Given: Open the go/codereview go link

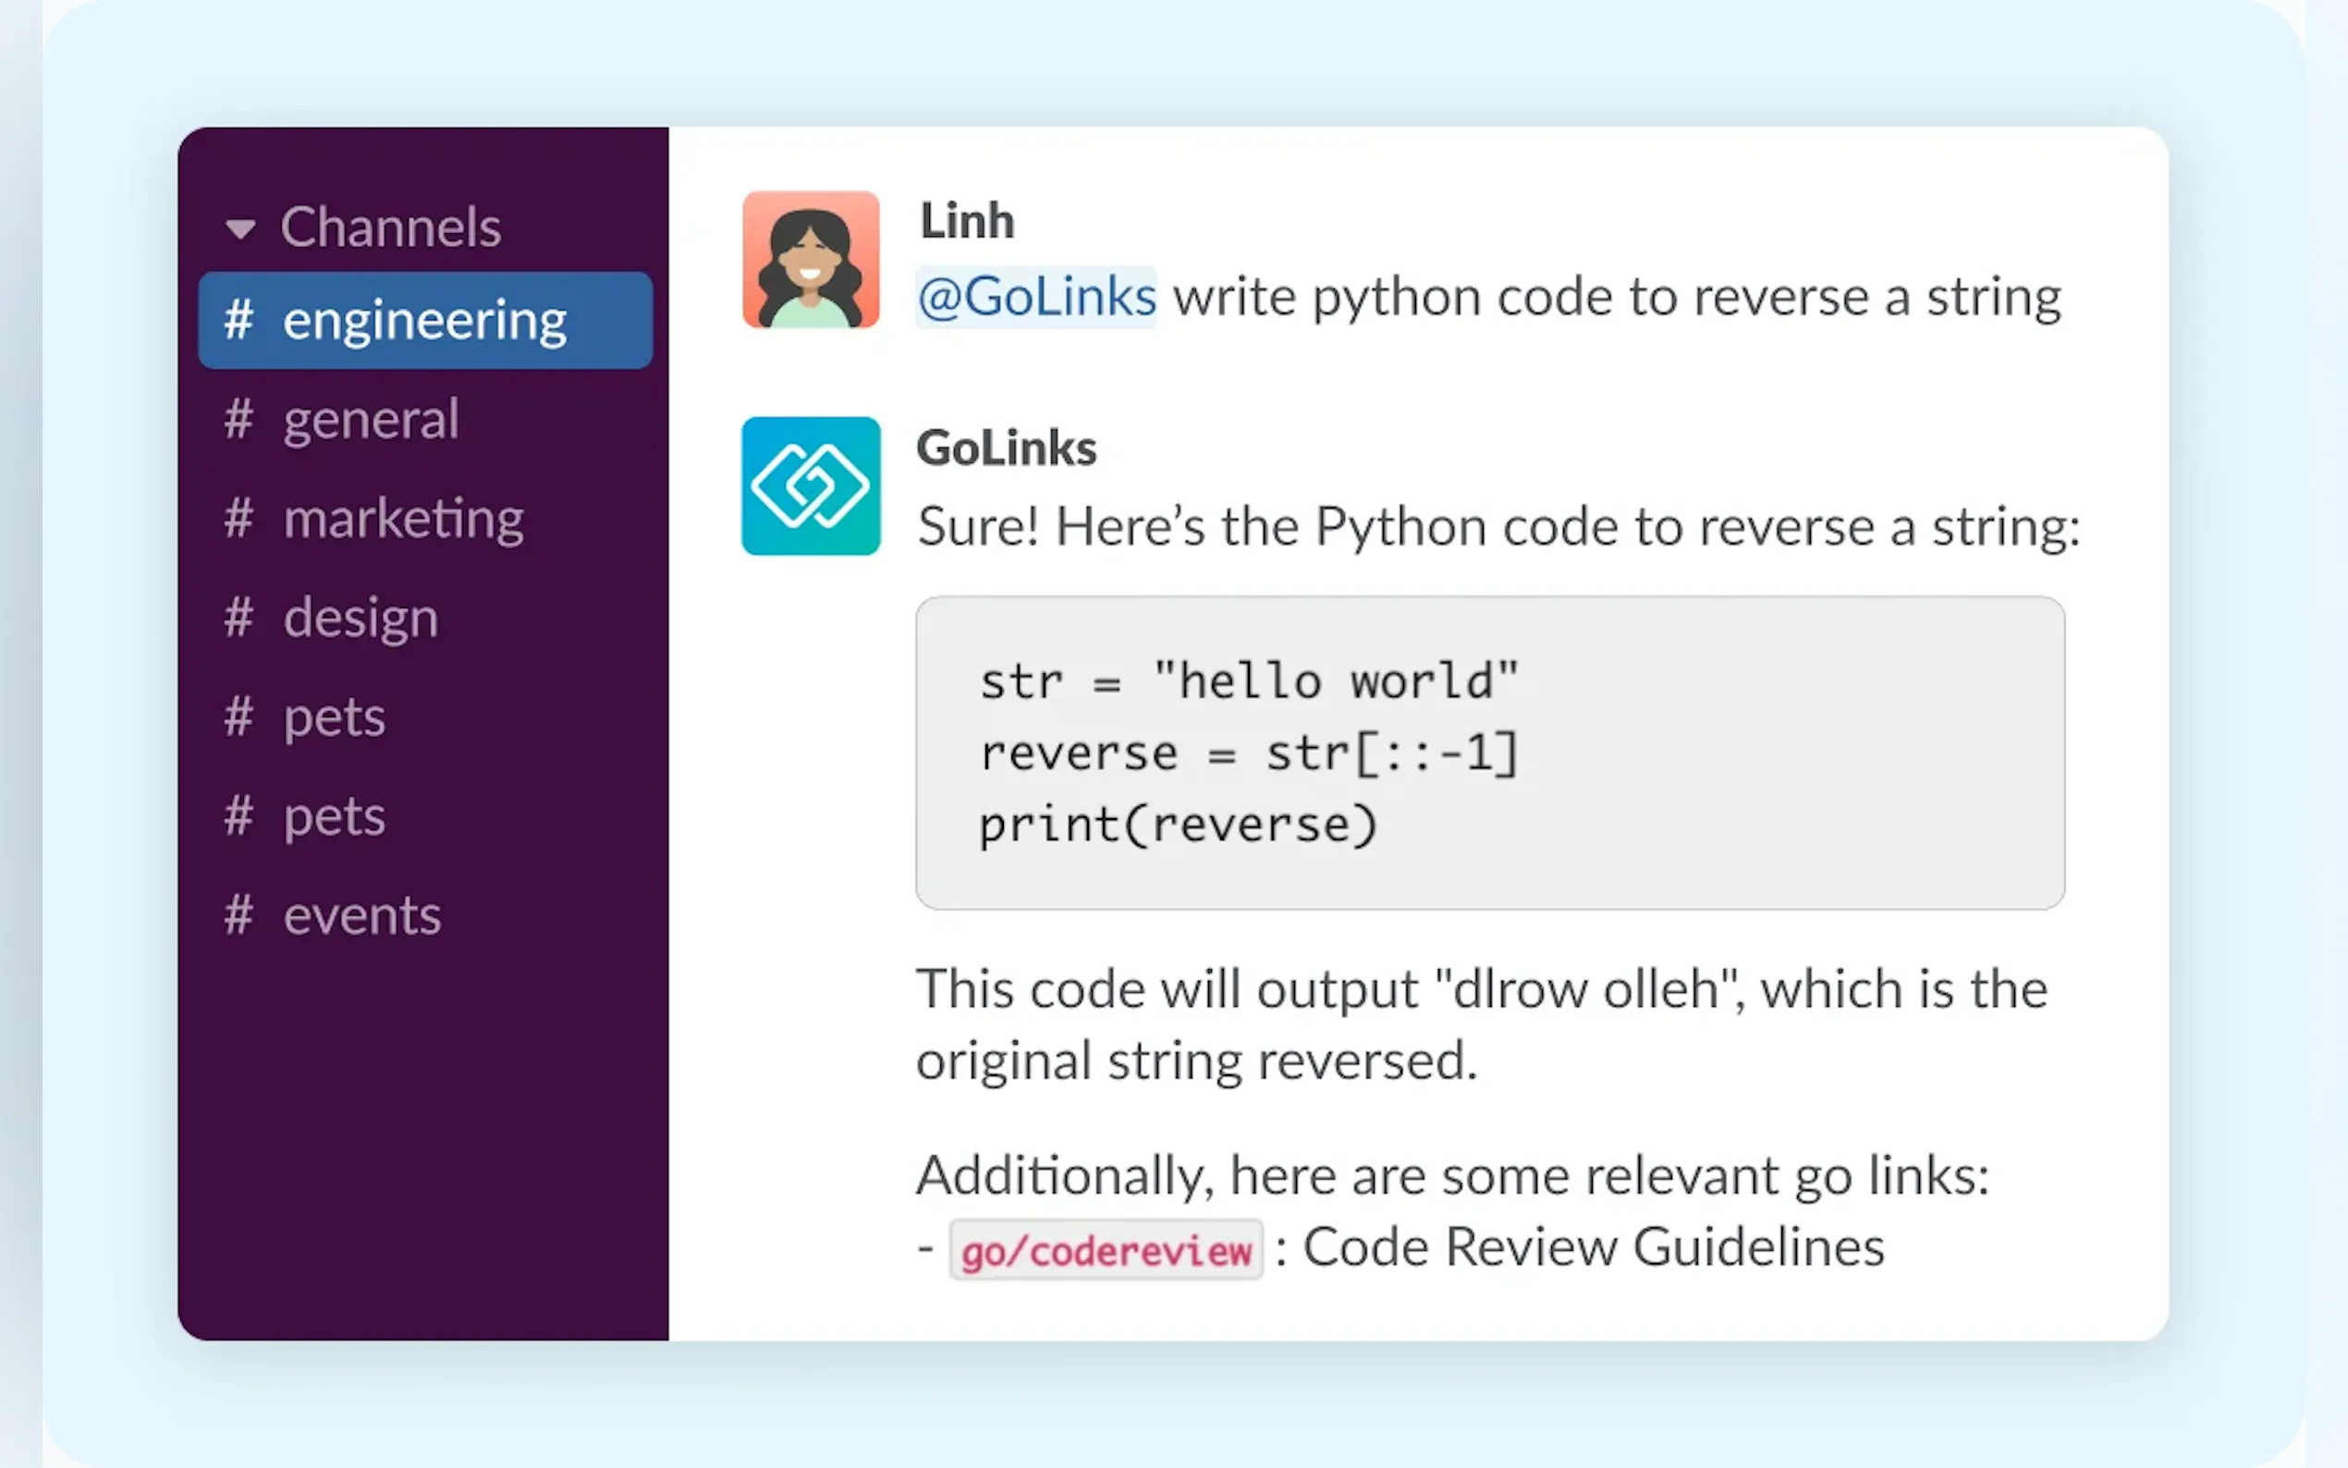Looking at the screenshot, I should click(1106, 1251).
